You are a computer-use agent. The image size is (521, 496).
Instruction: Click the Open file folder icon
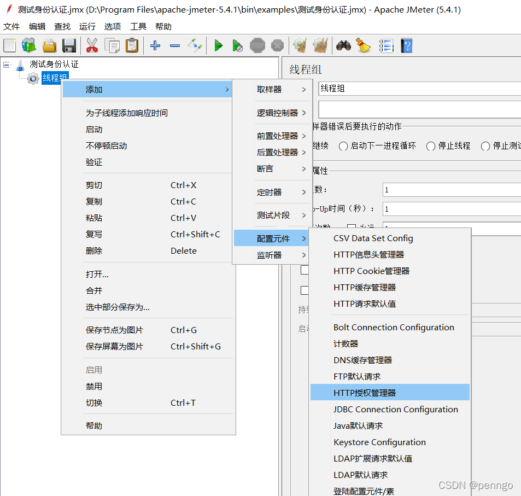click(49, 45)
